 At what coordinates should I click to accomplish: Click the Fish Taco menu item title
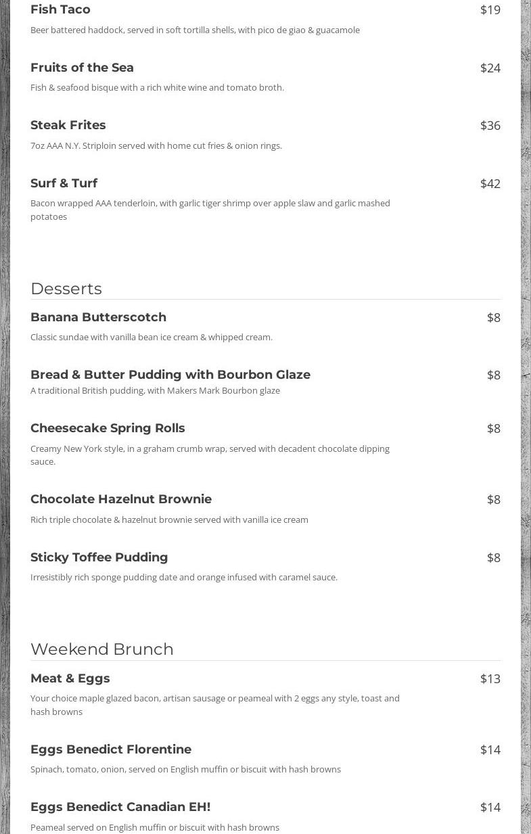click(x=60, y=9)
